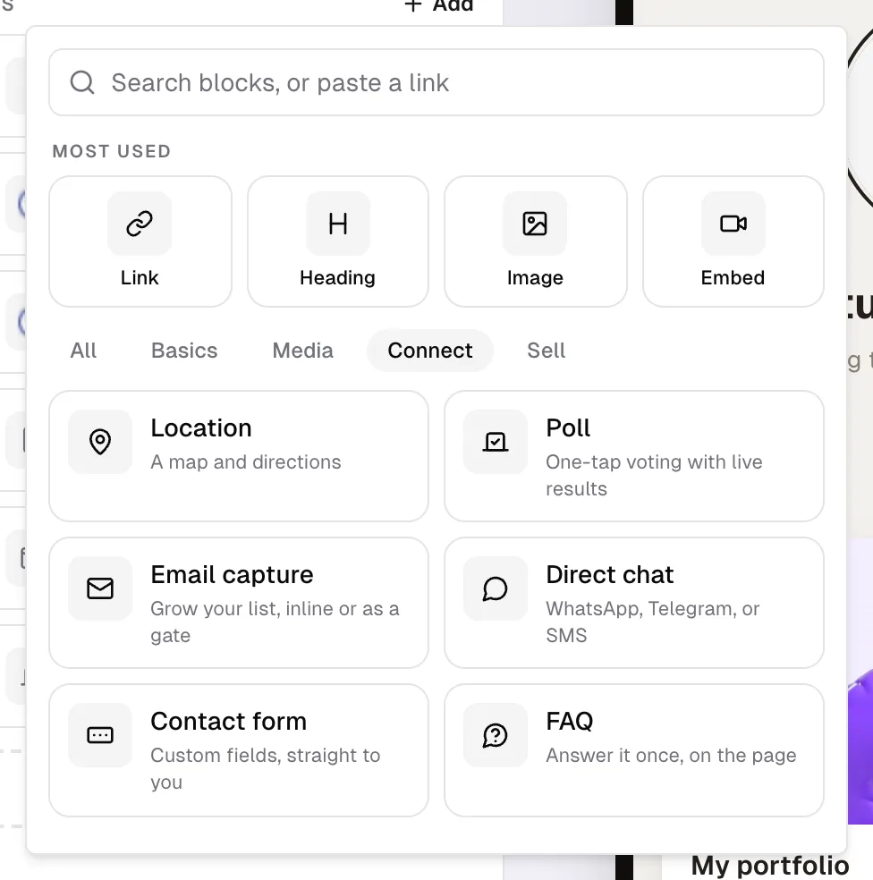Click the Search blocks input field

436,82
